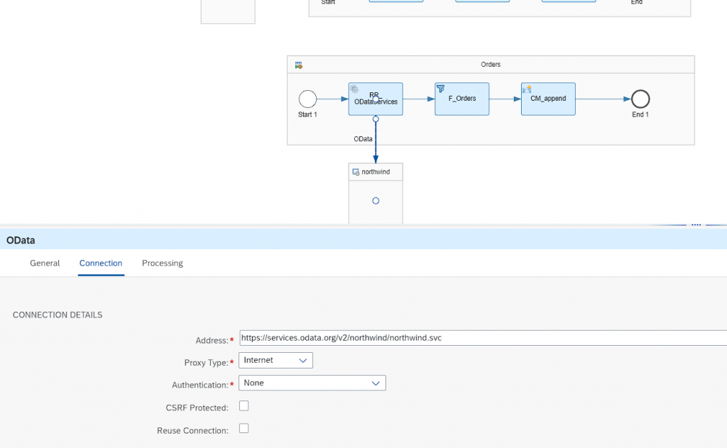This screenshot has width=727, height=448.
Task: Select the F_Orders filter step
Action: coord(461,99)
